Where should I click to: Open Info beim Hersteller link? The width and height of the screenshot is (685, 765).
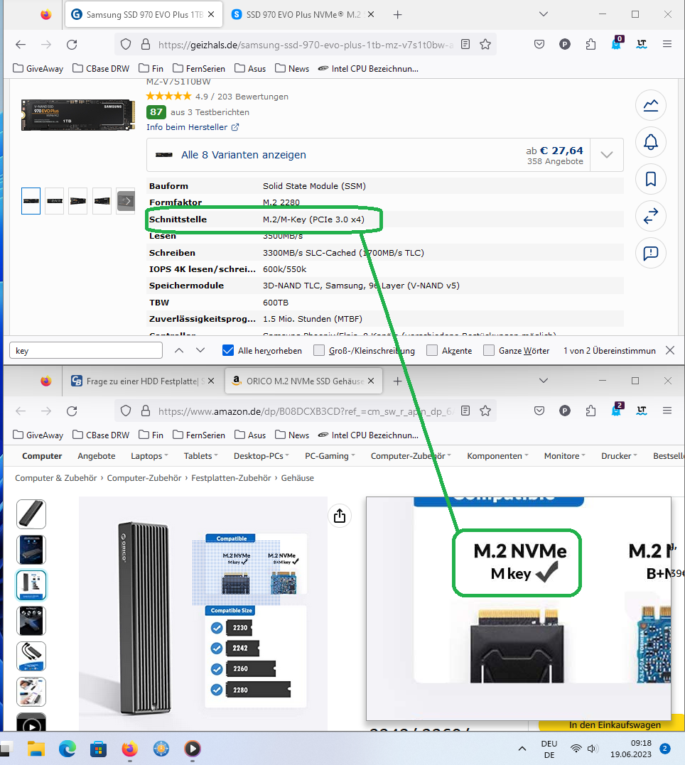[x=193, y=127]
